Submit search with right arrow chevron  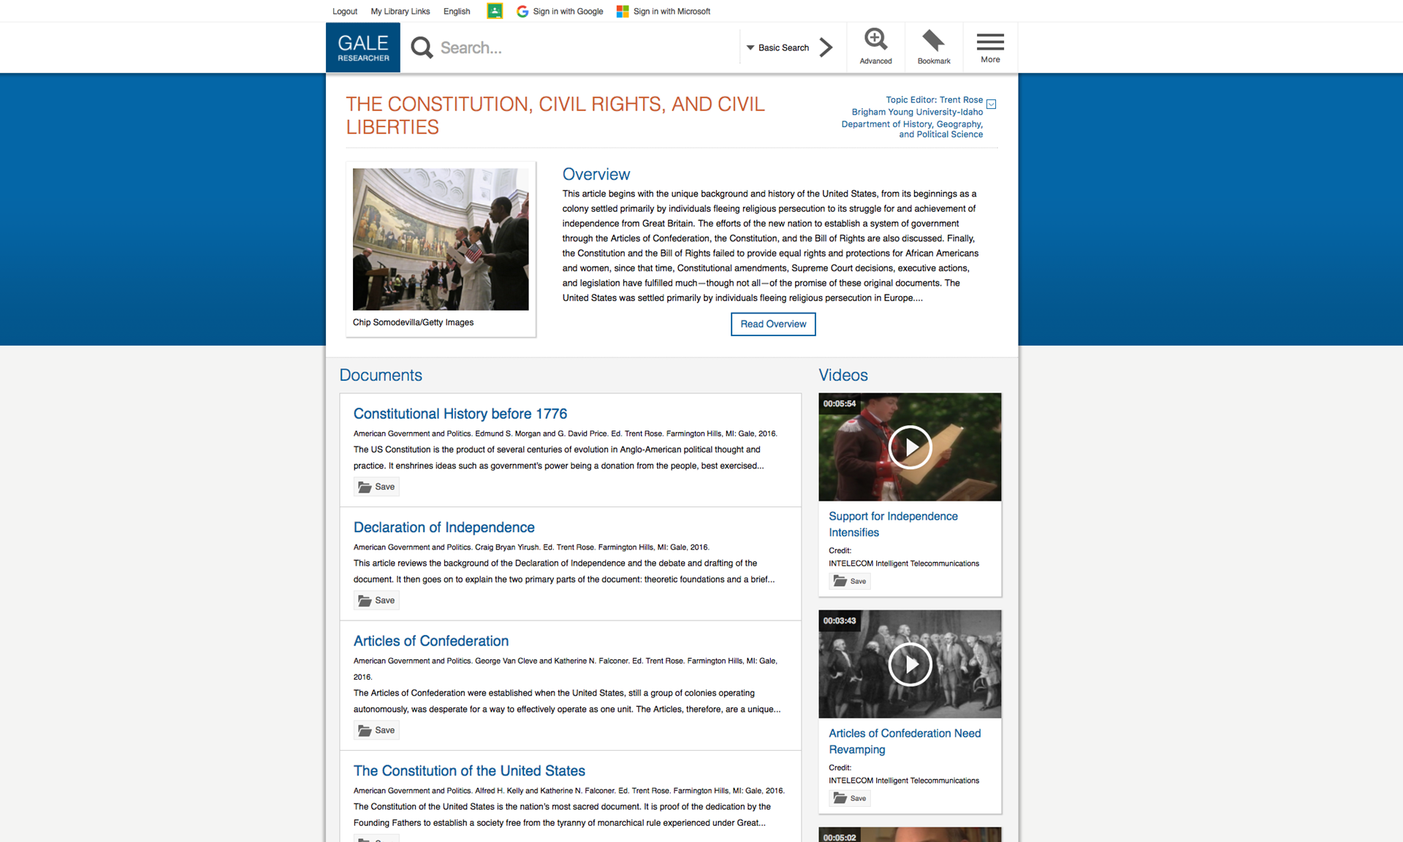[x=826, y=48]
